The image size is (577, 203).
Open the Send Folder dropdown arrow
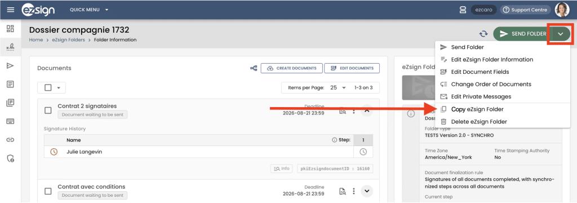[x=561, y=34]
